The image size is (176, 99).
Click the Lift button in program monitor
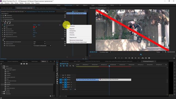pyautogui.click(x=142, y=58)
